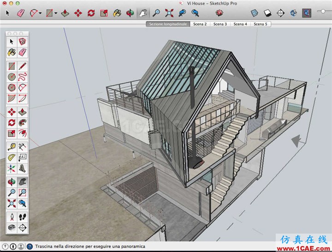Choose the Offset tool in the palette
Viewport: 332px width, 252px height.
pyautogui.click(x=23, y=133)
